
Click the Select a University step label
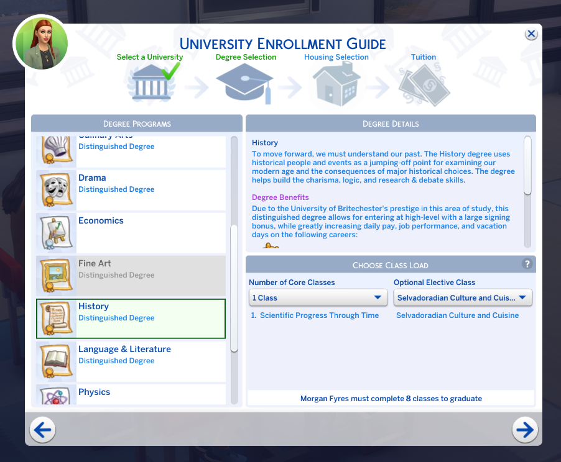[x=149, y=57]
